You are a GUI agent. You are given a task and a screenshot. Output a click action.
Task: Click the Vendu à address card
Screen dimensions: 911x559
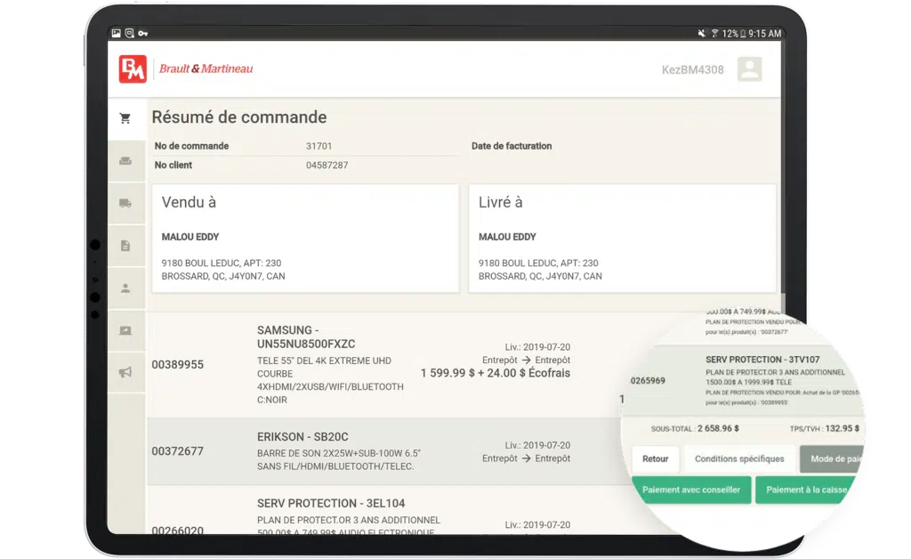pyautogui.click(x=305, y=239)
